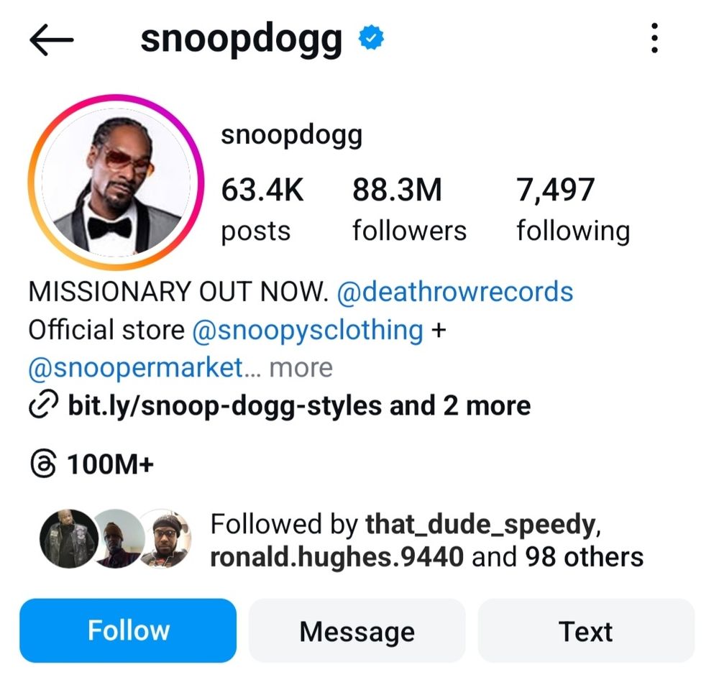This screenshot has width=719, height=685.
Task: Tap that_dude_speedy in followed by text
Action: click(x=480, y=523)
